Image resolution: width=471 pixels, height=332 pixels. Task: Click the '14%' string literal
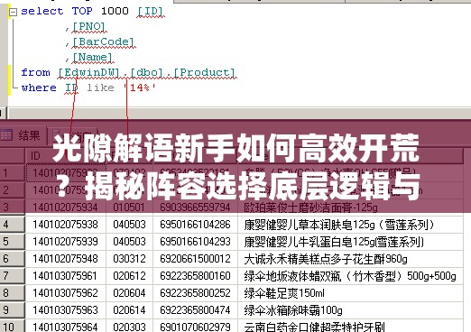140,88
